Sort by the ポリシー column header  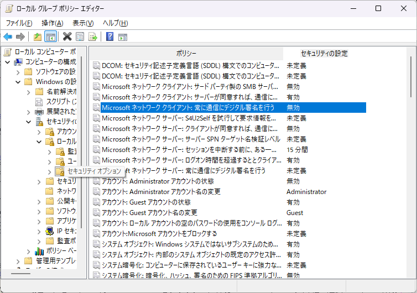click(x=186, y=53)
